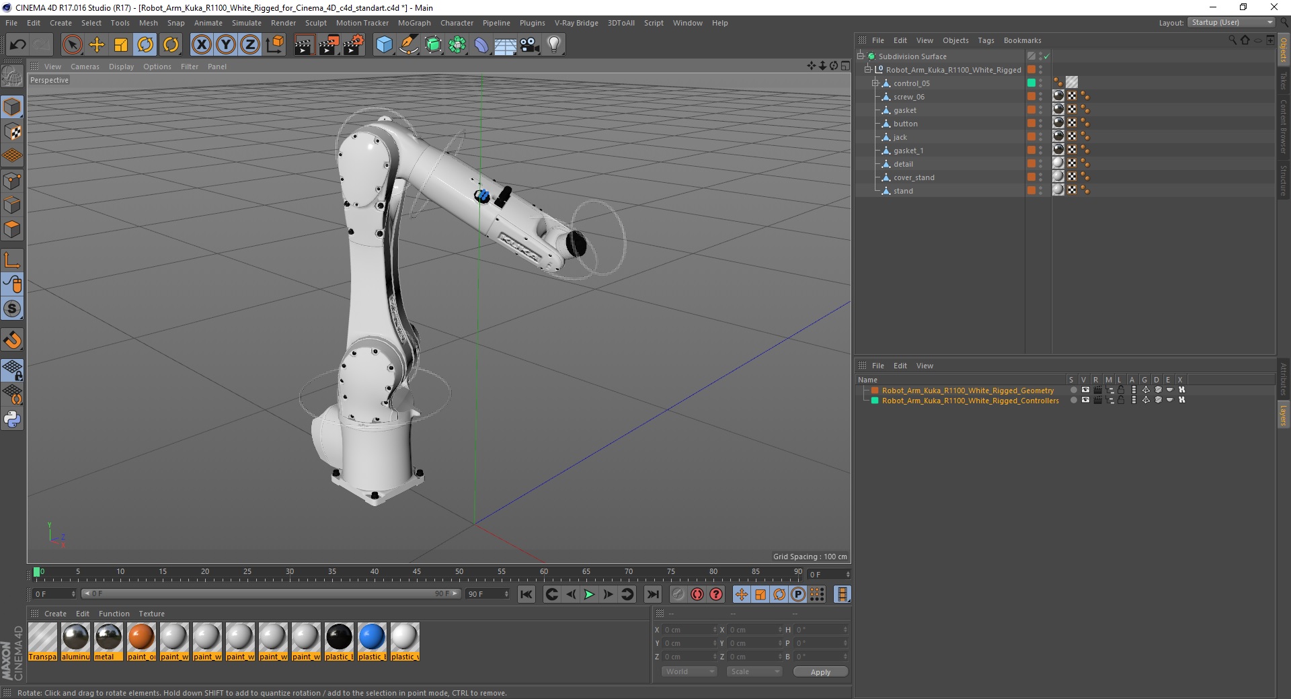This screenshot has height=699, width=1291.
Task: Activate the Move tool
Action: click(97, 45)
